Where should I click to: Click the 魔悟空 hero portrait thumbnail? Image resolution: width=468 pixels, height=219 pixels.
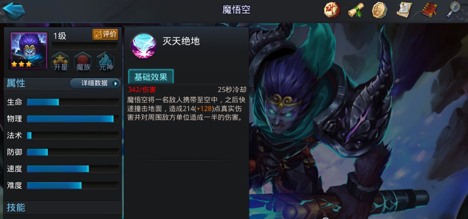(29, 50)
